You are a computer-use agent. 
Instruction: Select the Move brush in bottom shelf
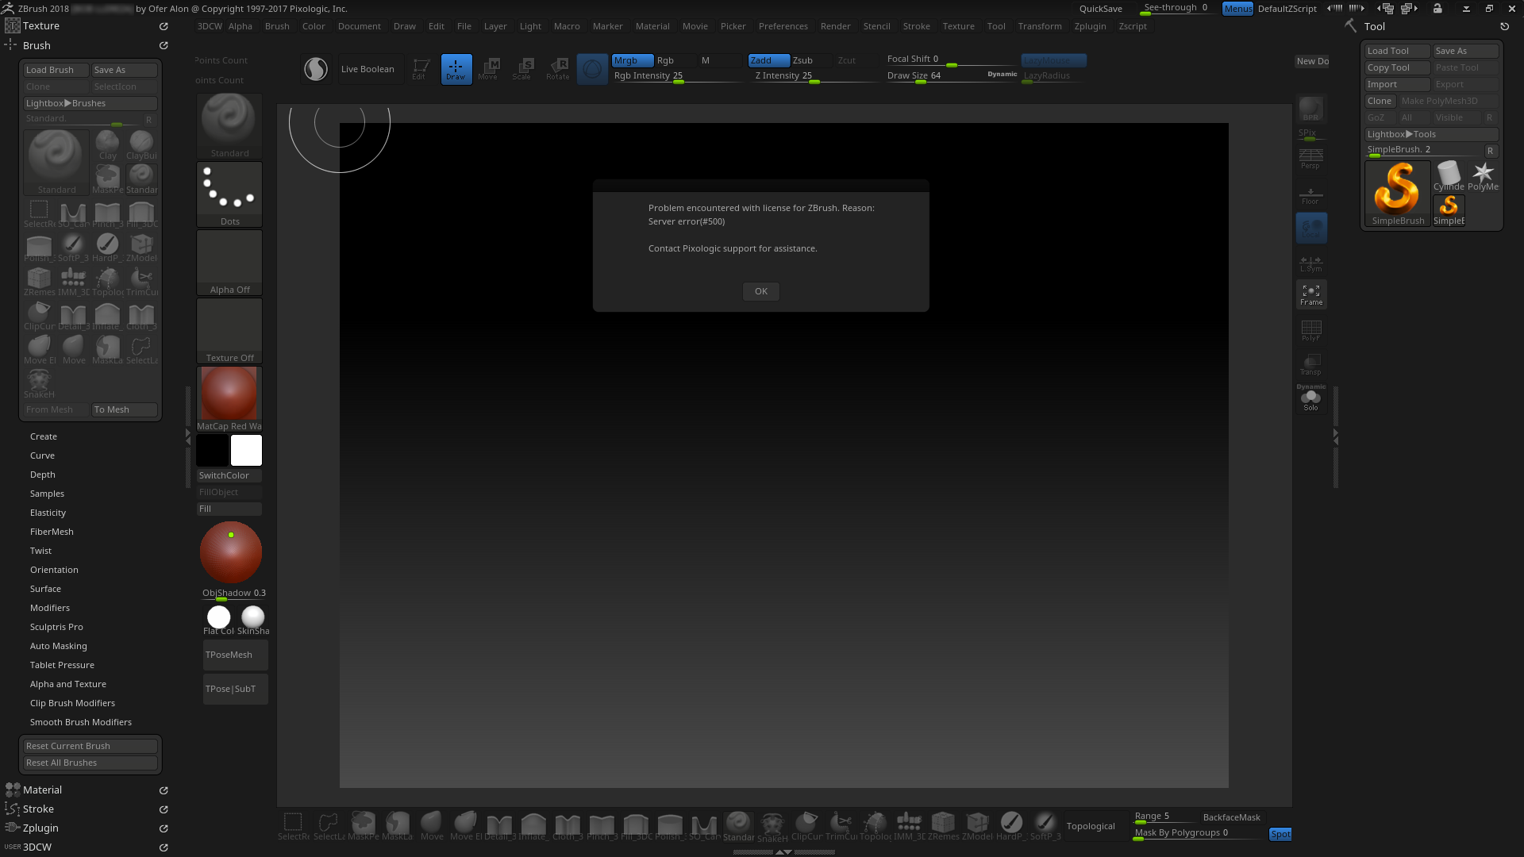(x=432, y=826)
